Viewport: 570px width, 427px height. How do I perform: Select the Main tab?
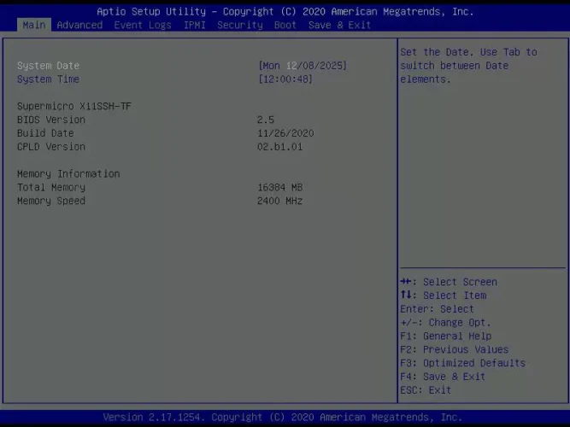tap(34, 25)
